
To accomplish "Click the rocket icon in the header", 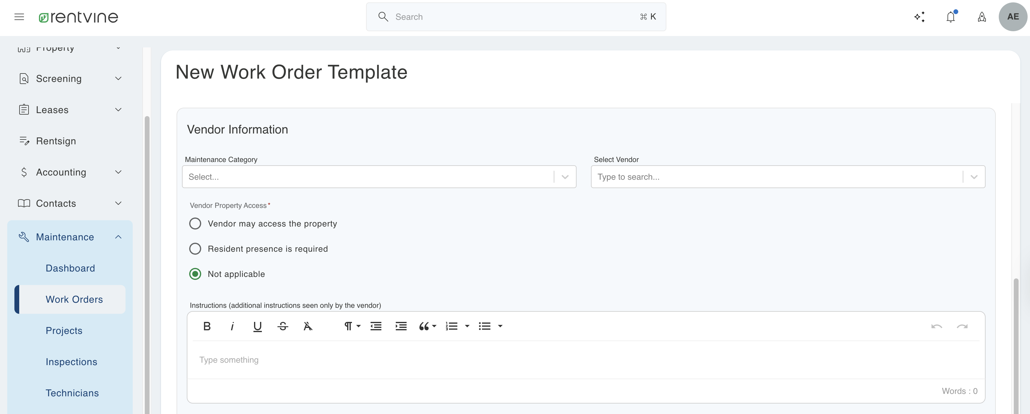I will point(982,17).
